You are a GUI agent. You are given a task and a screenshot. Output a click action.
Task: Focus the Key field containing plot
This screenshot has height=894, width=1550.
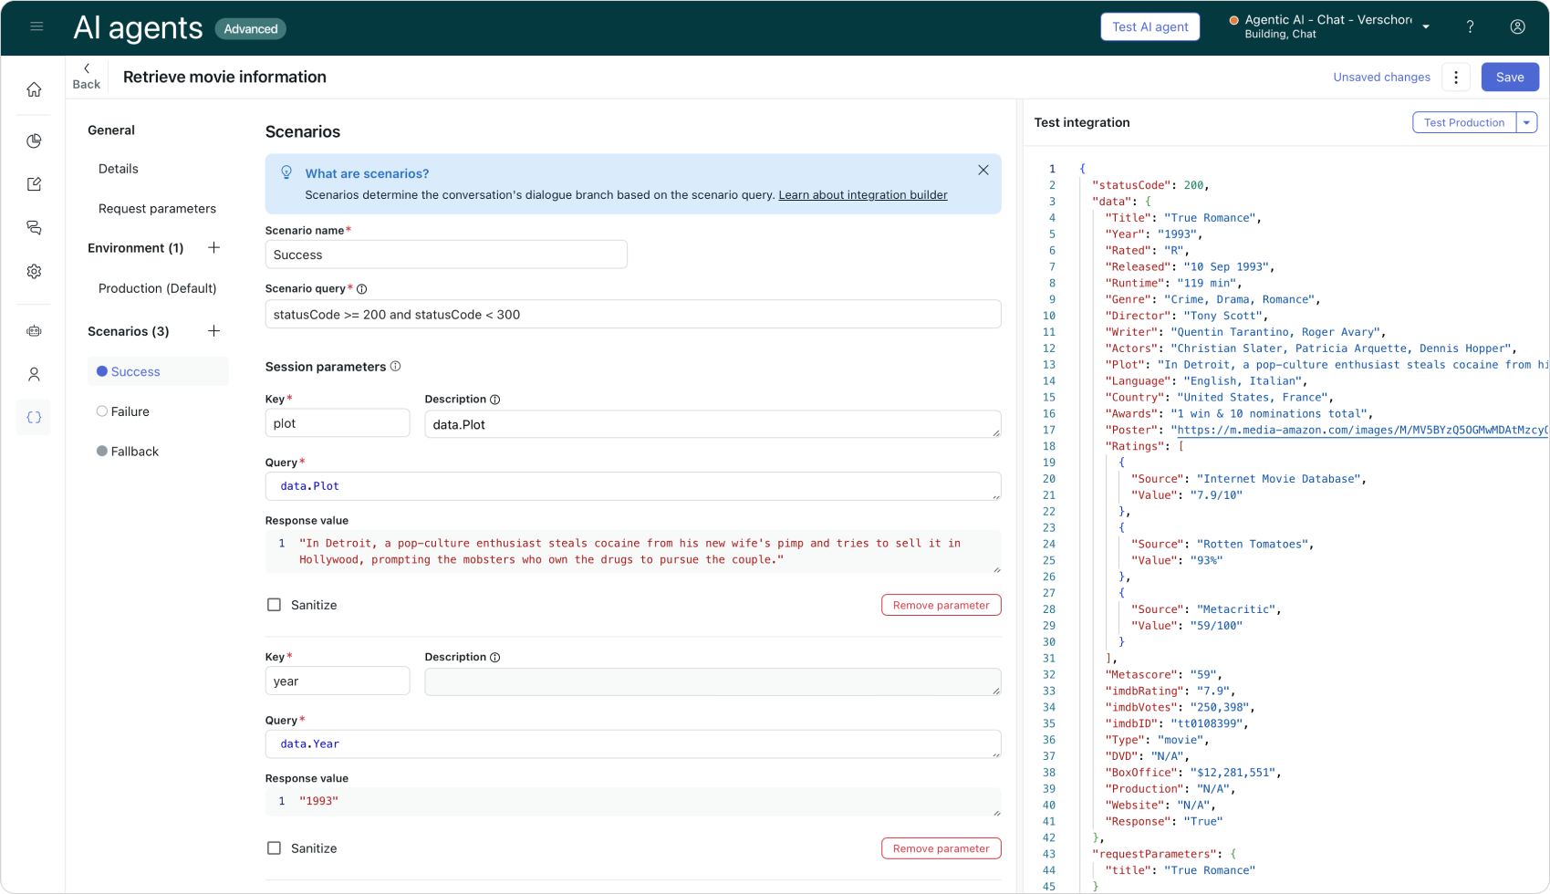338,423
